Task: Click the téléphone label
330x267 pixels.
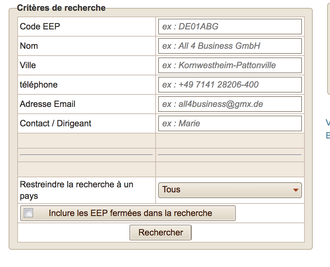Action: [39, 85]
